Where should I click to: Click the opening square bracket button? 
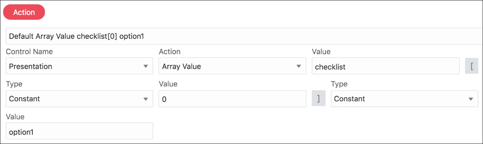[x=472, y=66]
